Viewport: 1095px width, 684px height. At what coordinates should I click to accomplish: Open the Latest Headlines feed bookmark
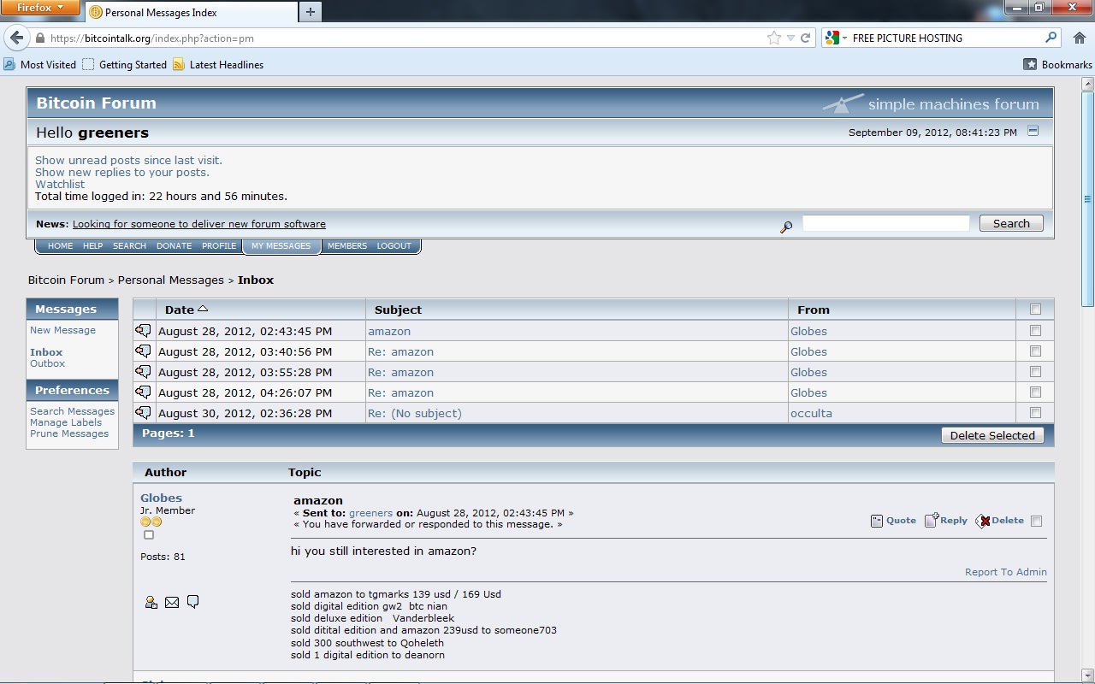(218, 65)
